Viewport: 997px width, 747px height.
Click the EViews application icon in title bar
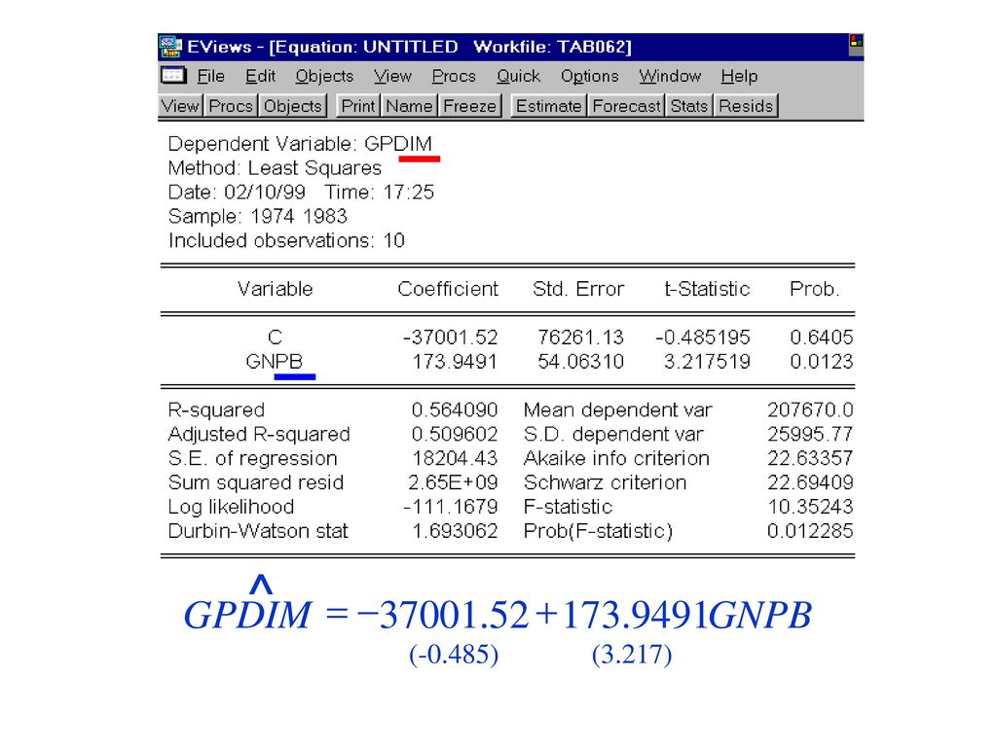(170, 47)
